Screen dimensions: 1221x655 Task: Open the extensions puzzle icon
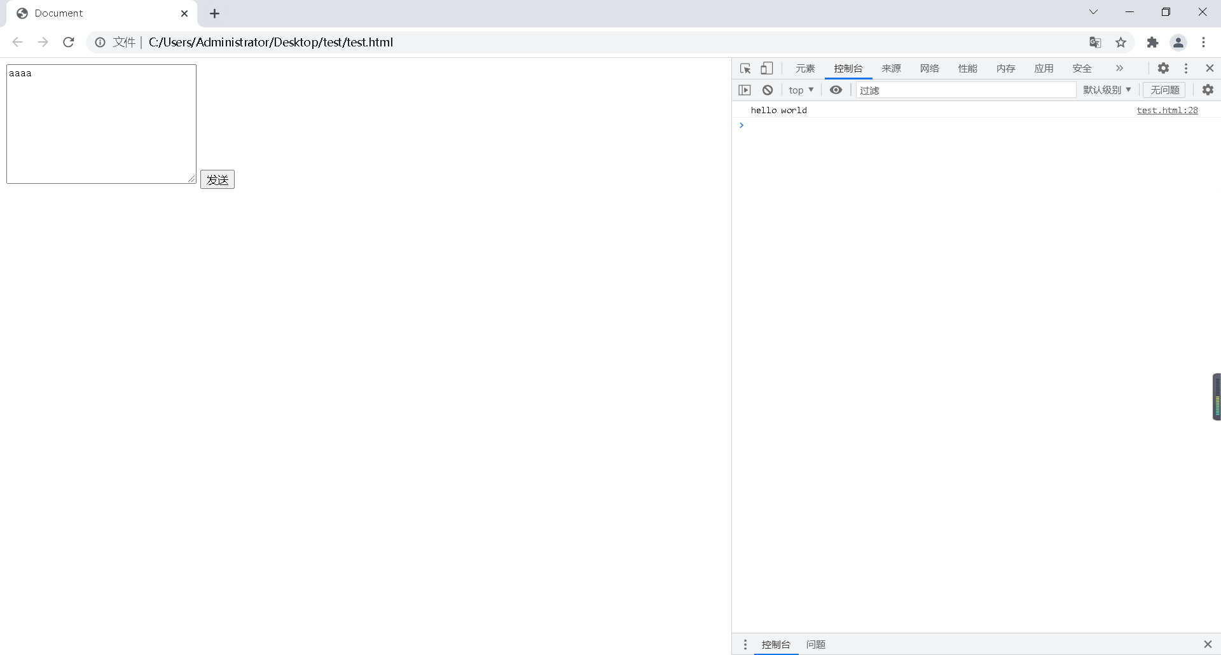(x=1152, y=42)
